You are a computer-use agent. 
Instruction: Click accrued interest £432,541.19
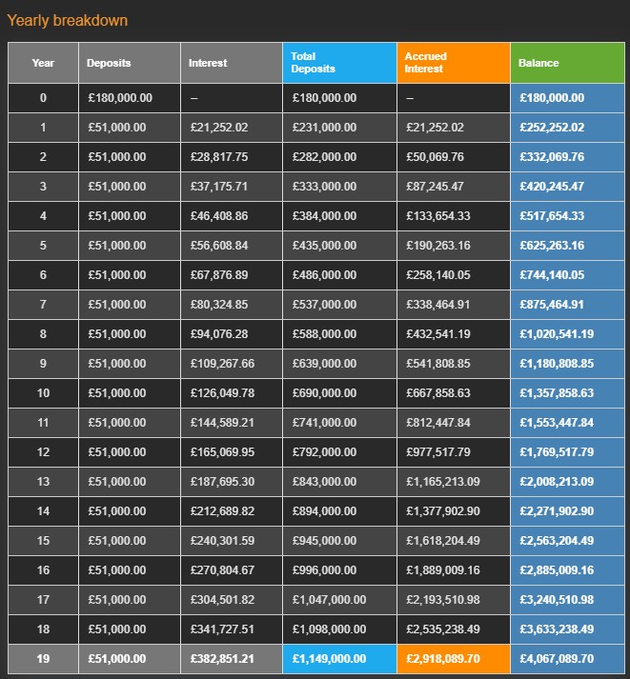(x=438, y=334)
